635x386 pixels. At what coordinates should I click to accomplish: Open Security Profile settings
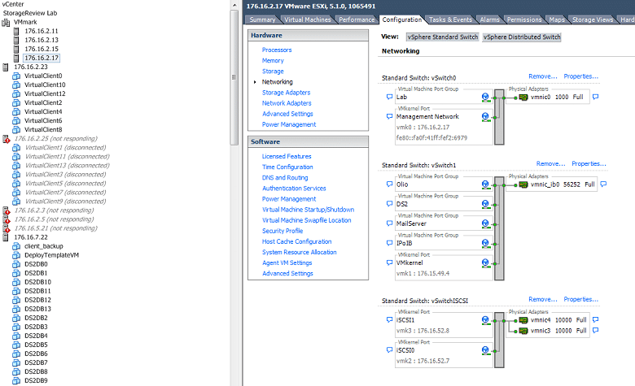[282, 231]
